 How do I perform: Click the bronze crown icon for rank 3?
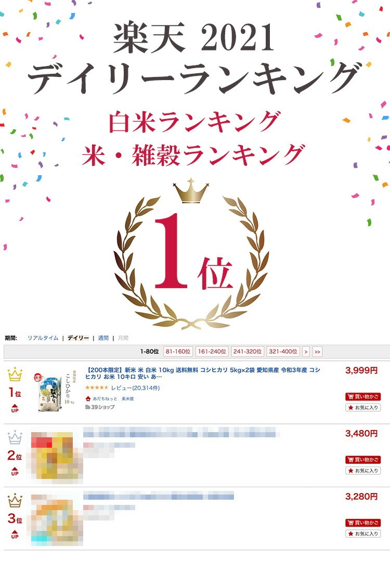(x=15, y=500)
